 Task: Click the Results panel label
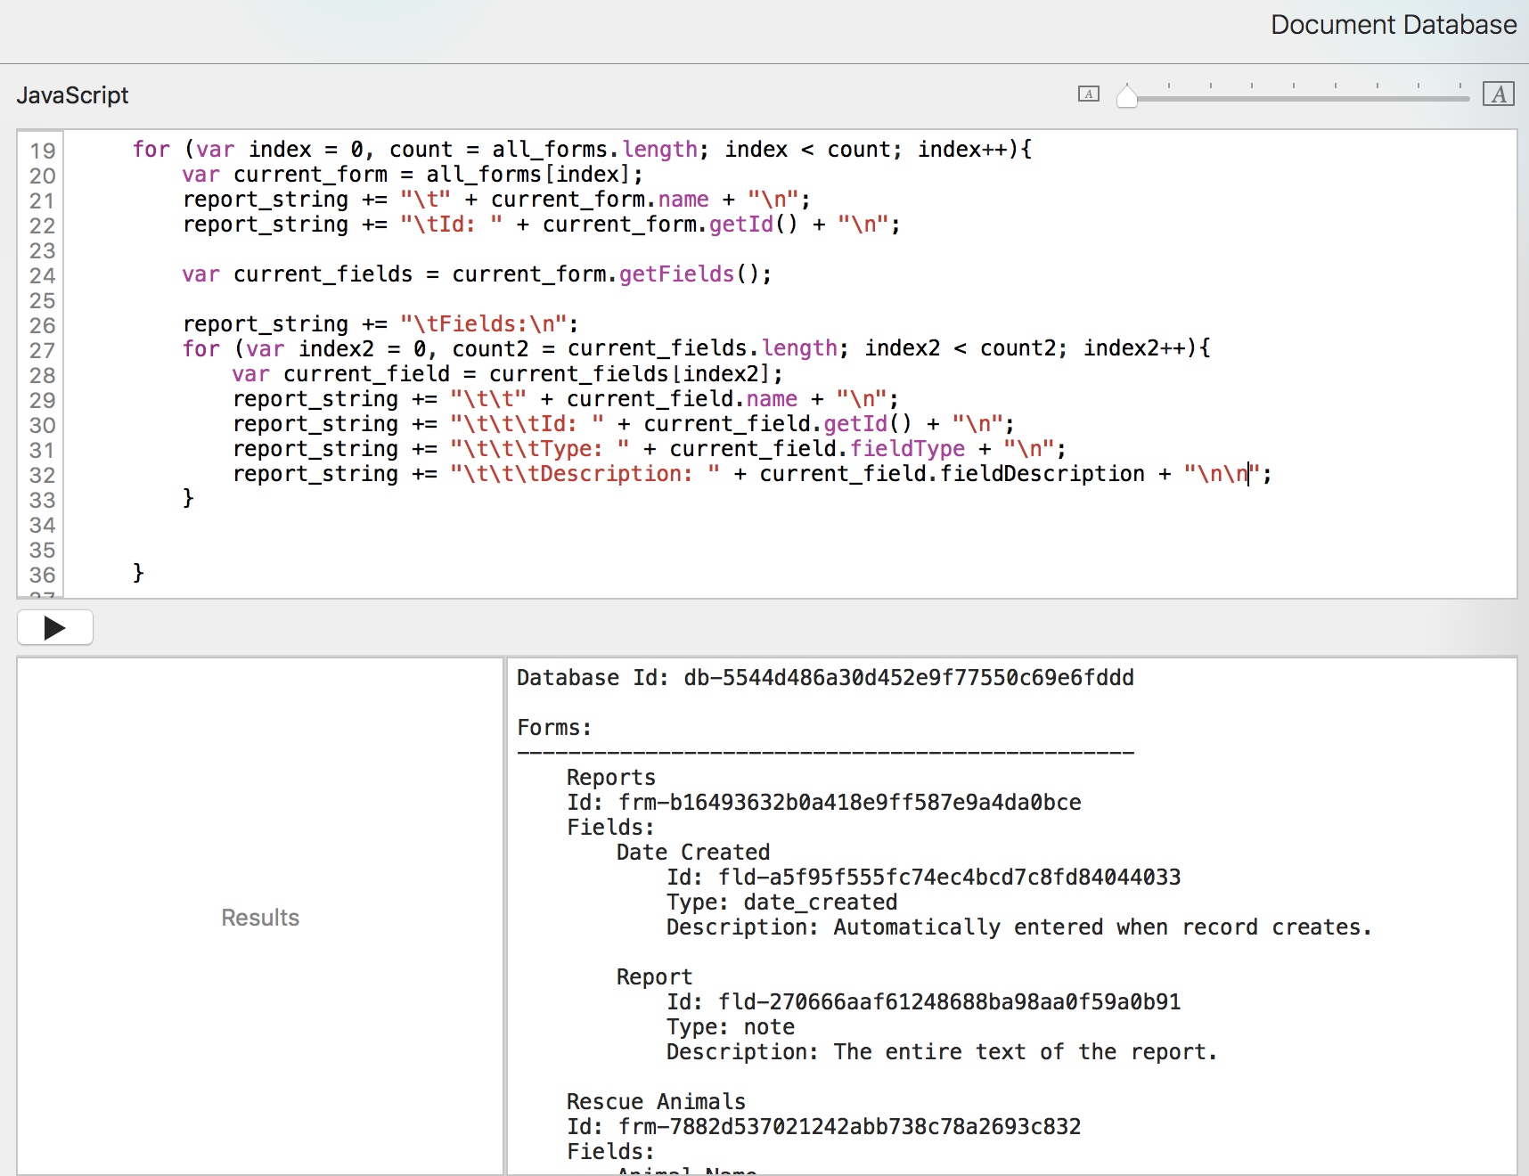coord(260,918)
